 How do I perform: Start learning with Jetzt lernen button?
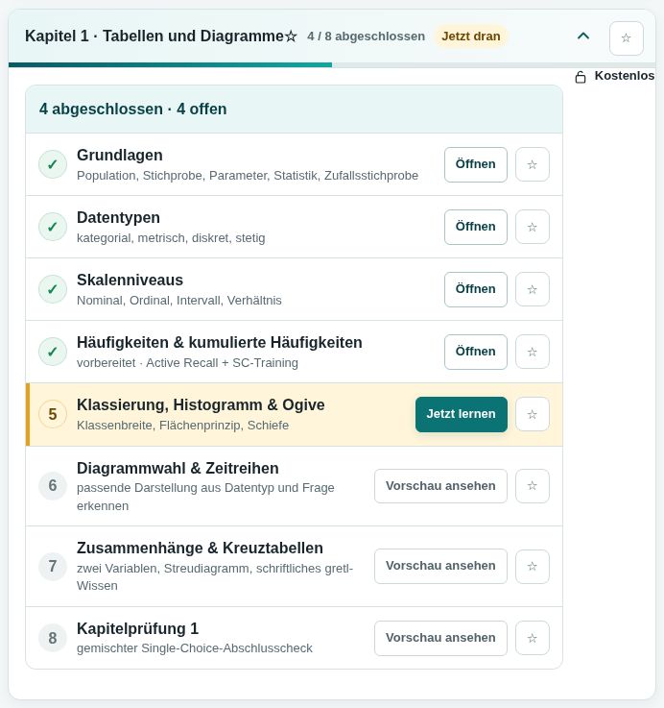(x=461, y=414)
